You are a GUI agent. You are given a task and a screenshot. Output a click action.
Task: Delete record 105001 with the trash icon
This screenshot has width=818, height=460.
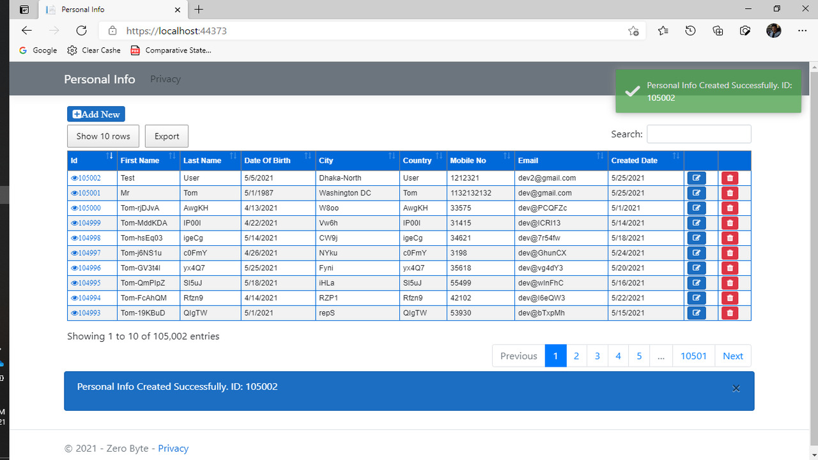click(729, 192)
